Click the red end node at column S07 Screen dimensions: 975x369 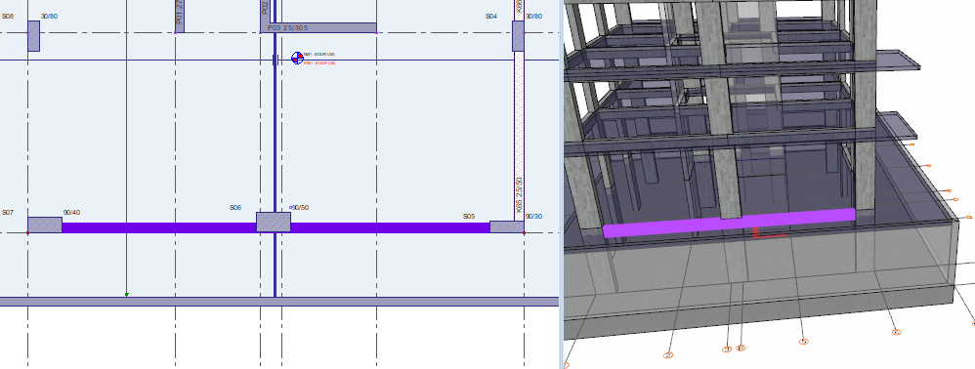click(x=27, y=233)
